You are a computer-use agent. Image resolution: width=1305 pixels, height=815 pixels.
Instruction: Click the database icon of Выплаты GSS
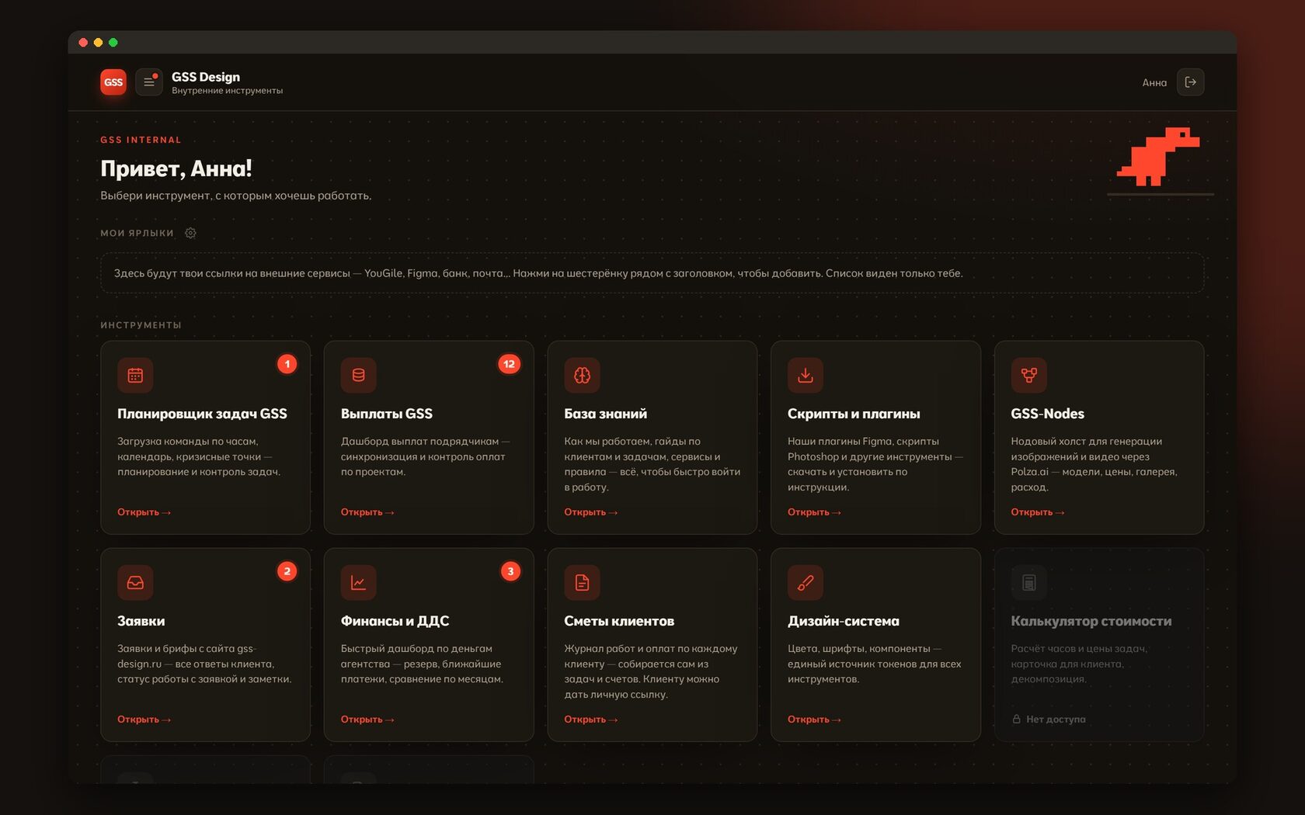pos(359,376)
